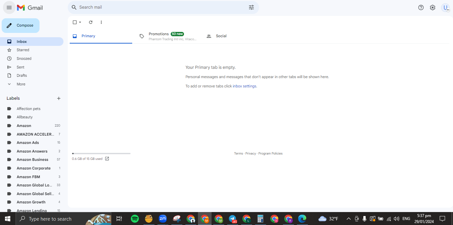The image size is (453, 225).
Task: Click the refresh mail icon
Action: (x=91, y=22)
